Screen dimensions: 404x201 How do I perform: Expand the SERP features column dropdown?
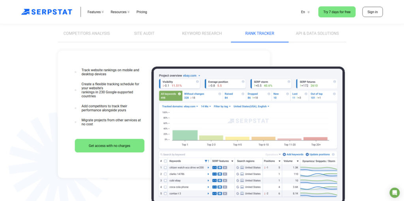point(232,161)
